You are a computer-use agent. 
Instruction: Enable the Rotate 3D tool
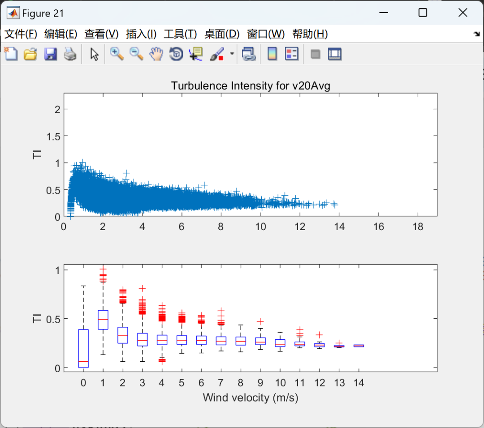[x=176, y=54]
